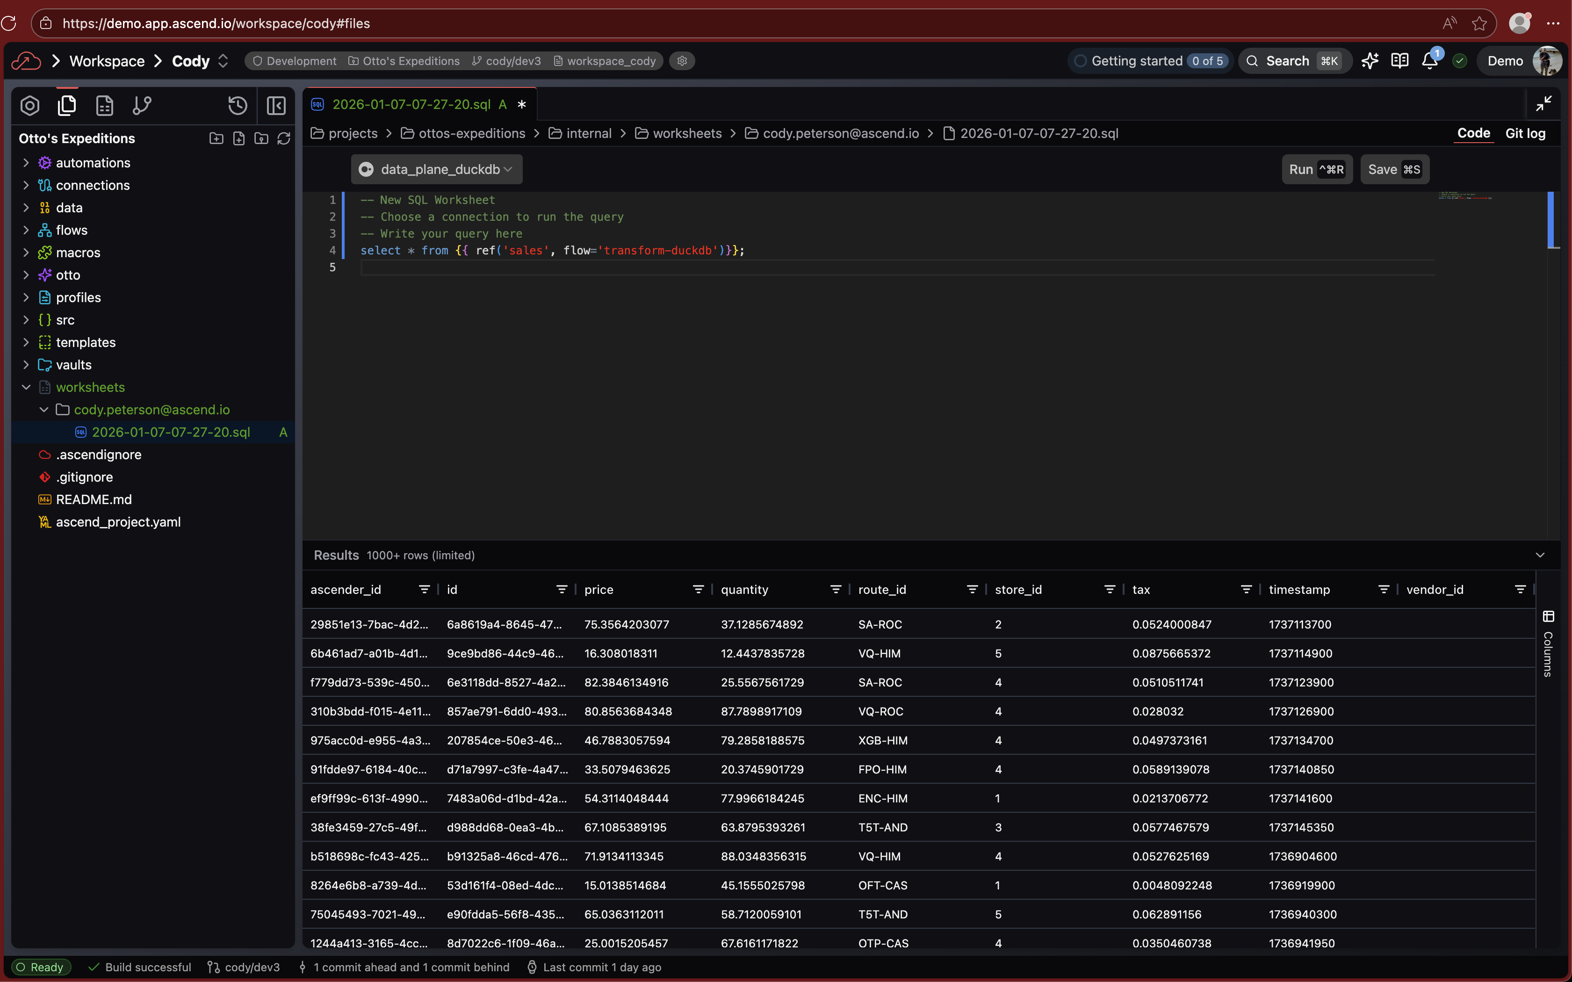This screenshot has height=982, width=1572.
Task: Open the history clock icon in sidebar
Action: 238,105
